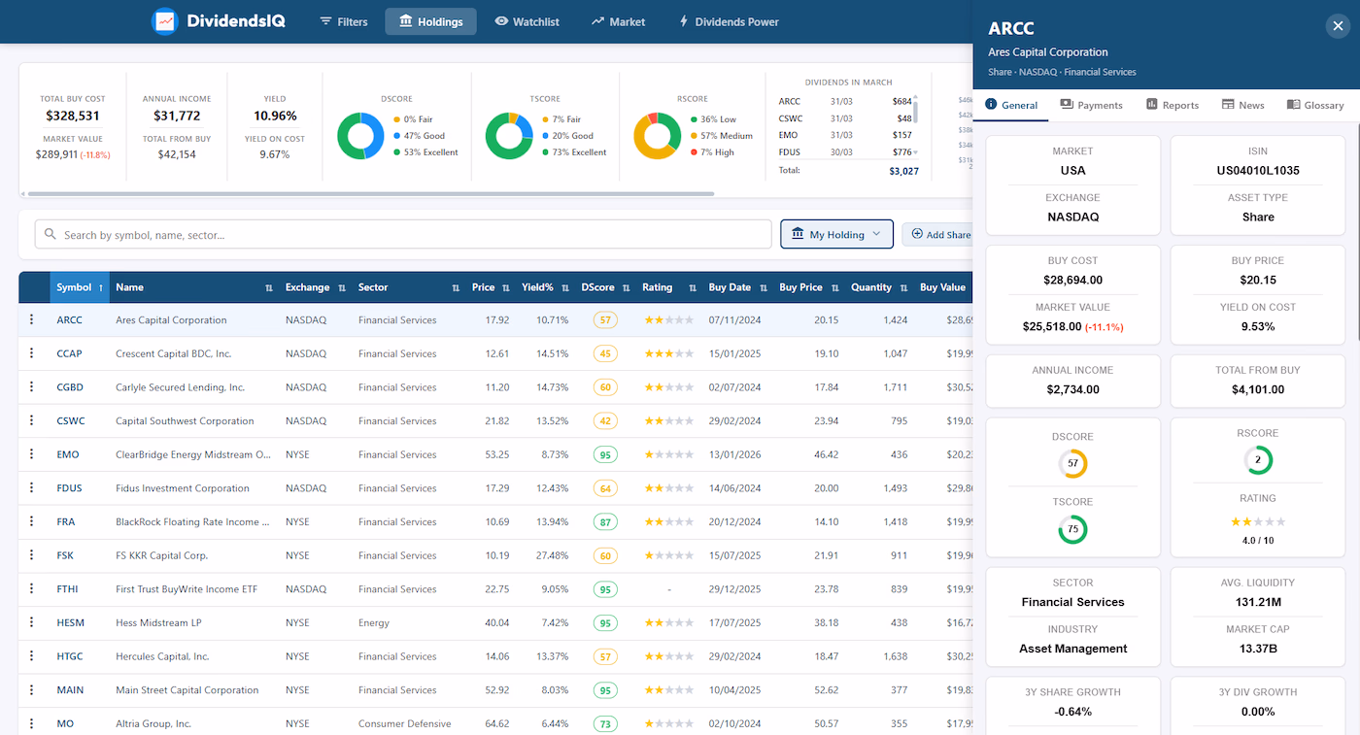This screenshot has height=735, width=1360.
Task: Open the three-dot menu for FSK row
Action: pos(31,555)
